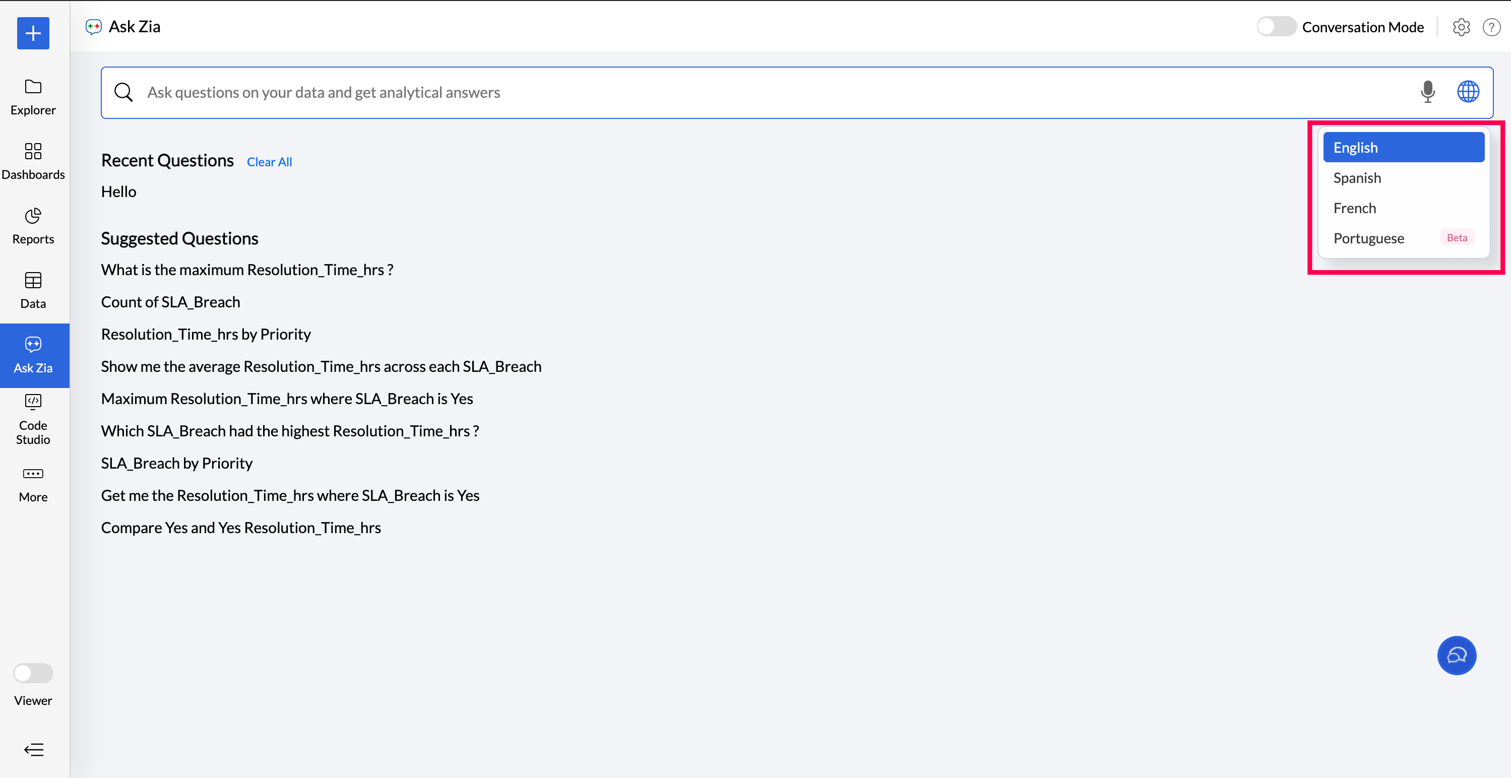This screenshot has width=1511, height=778.
Task: Click the globe language selector icon
Action: (1468, 92)
